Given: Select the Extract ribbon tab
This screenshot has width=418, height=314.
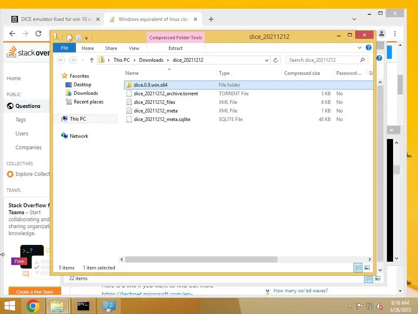Looking at the screenshot, I should pyautogui.click(x=176, y=48).
